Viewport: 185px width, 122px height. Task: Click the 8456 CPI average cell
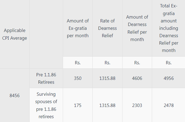click(x=15, y=96)
